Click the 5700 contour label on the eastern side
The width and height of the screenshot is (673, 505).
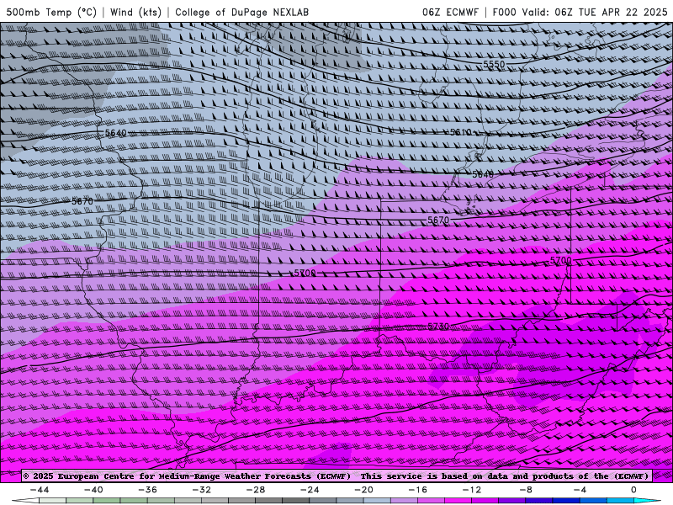click(561, 261)
